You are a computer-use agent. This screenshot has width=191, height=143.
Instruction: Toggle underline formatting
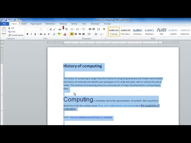click(35, 34)
